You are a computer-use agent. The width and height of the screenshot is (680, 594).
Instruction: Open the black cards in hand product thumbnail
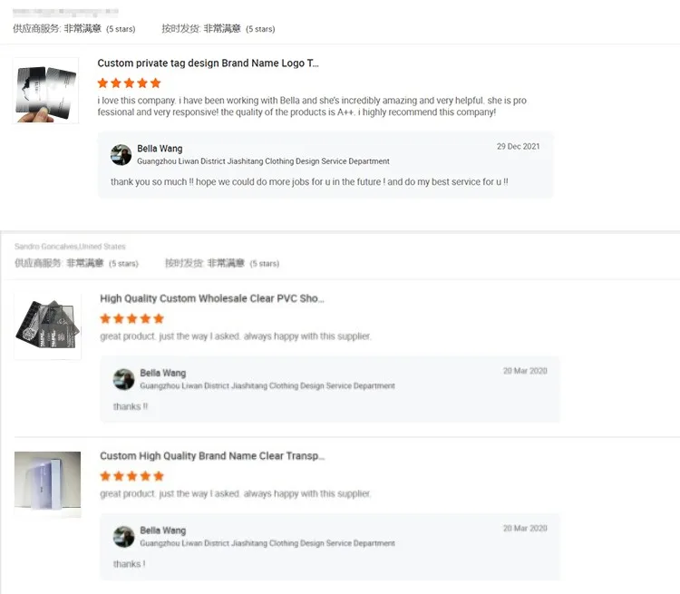click(x=45, y=91)
